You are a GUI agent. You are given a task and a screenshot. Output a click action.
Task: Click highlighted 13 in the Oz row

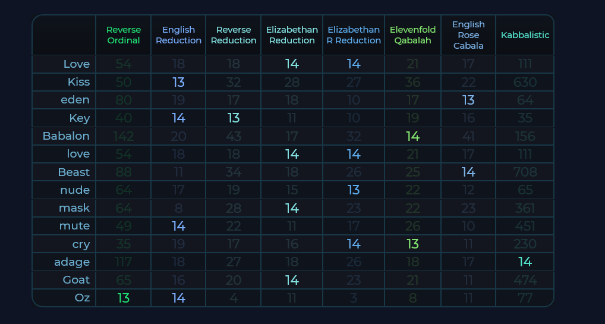coord(124,298)
